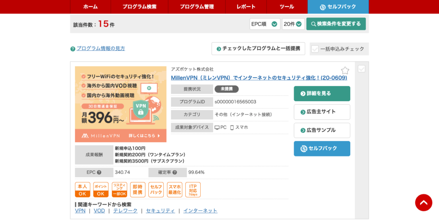
Task: Open the MillenVPN program title link
Action: pyautogui.click(x=259, y=78)
